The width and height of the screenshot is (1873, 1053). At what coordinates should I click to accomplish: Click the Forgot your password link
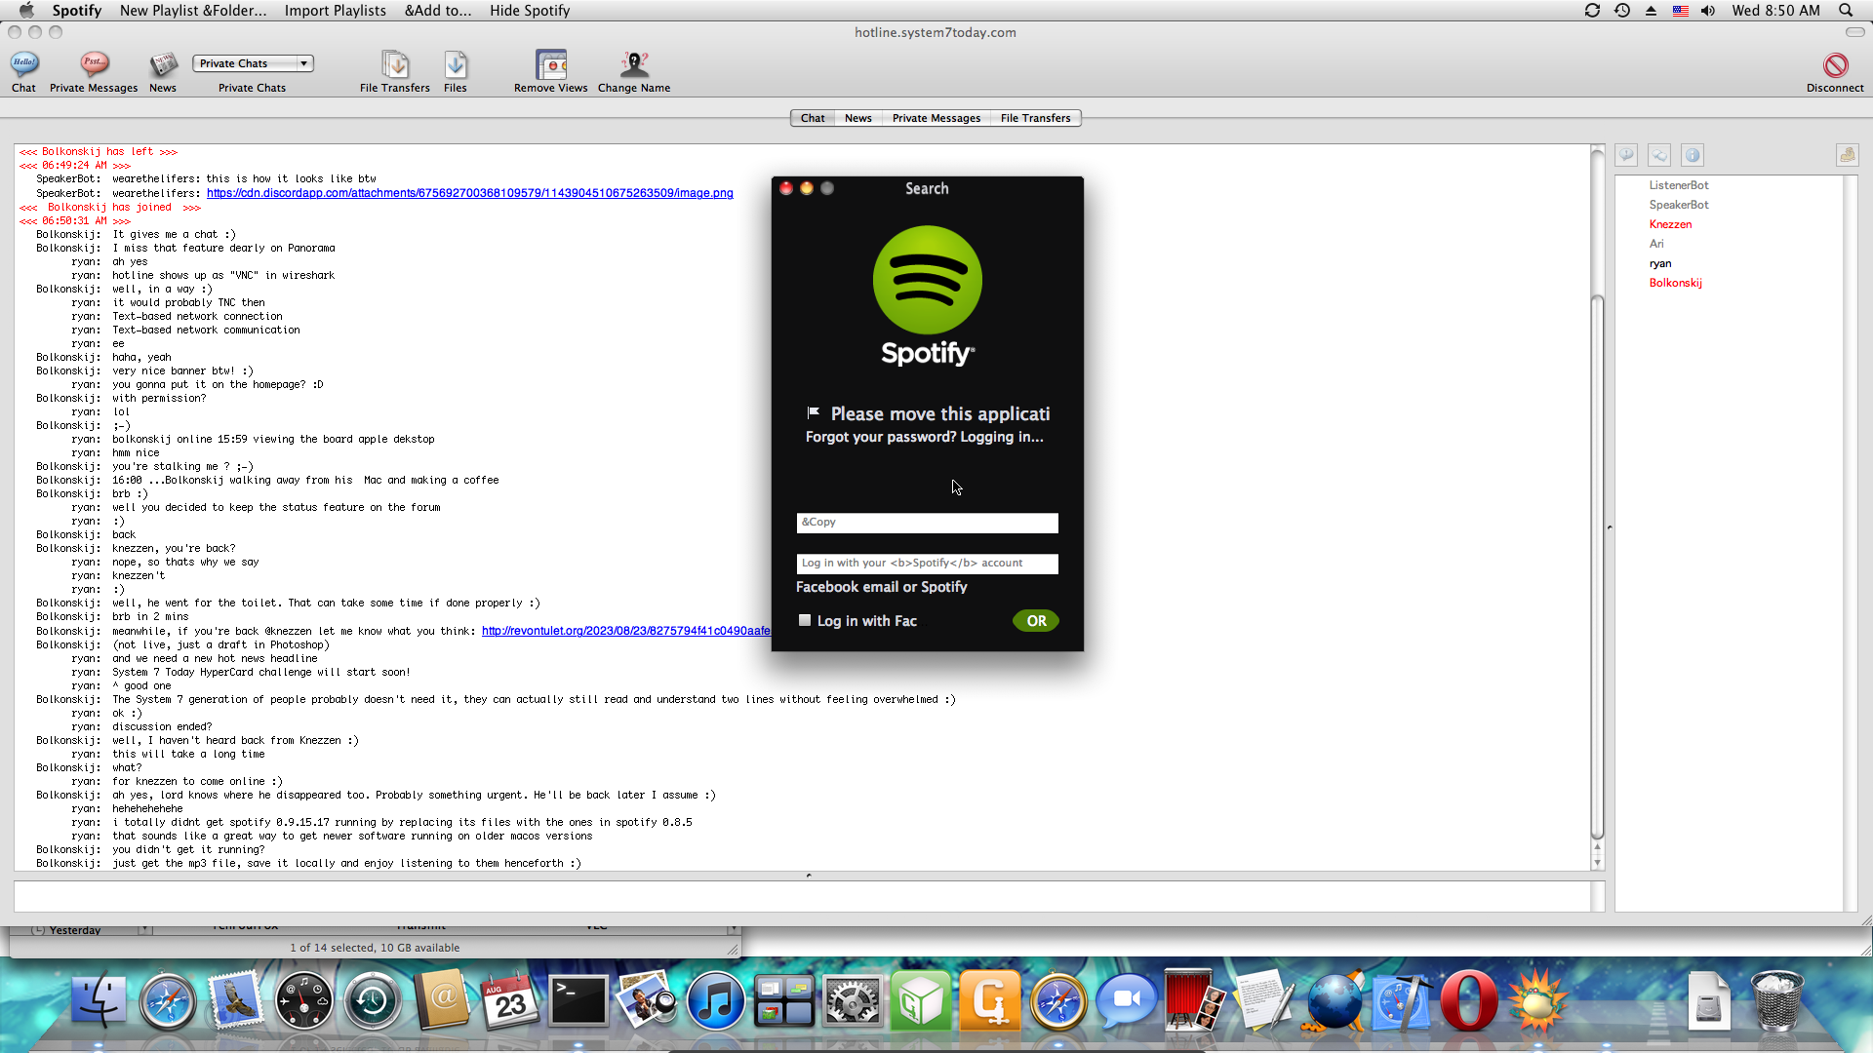880,437
